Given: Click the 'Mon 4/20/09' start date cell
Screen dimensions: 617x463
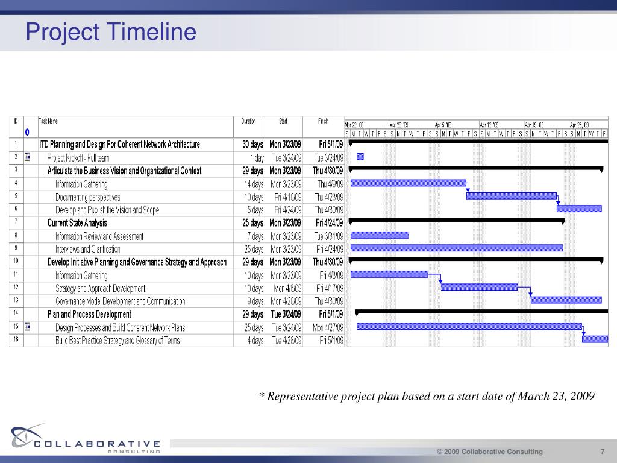Looking at the screenshot, I should pyautogui.click(x=286, y=301).
